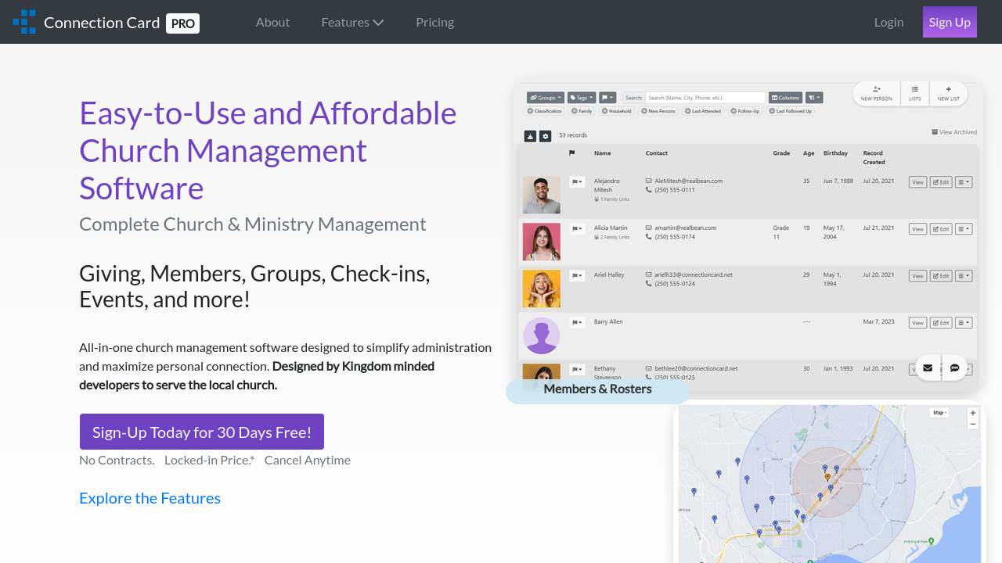The width and height of the screenshot is (1002, 563).
Task: Click the envelope email floating icon
Action: (x=928, y=368)
